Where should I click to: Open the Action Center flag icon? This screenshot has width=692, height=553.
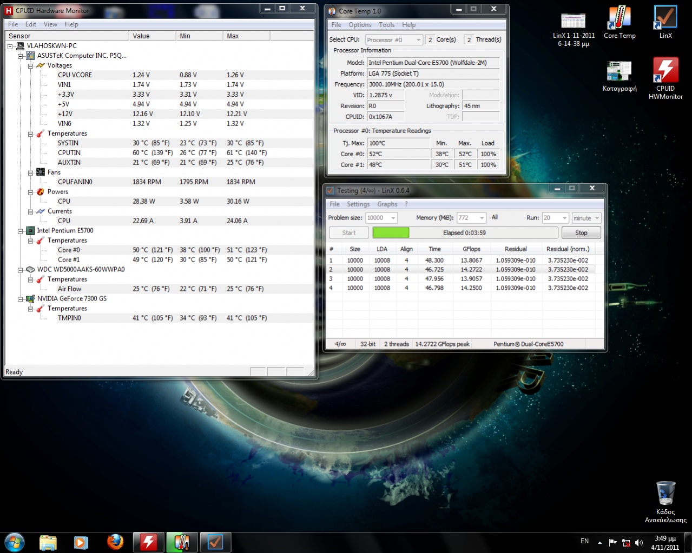tap(612, 542)
